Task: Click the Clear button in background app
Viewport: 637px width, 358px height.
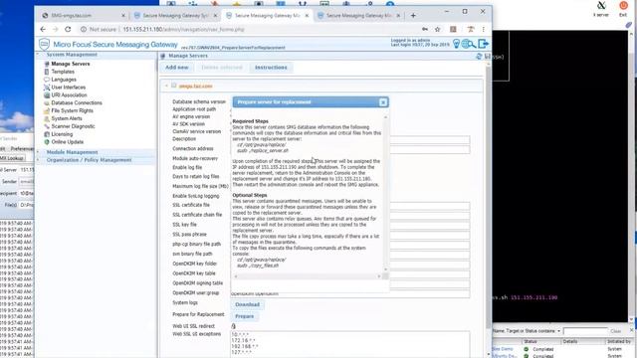Action: pyautogui.click(x=615, y=331)
